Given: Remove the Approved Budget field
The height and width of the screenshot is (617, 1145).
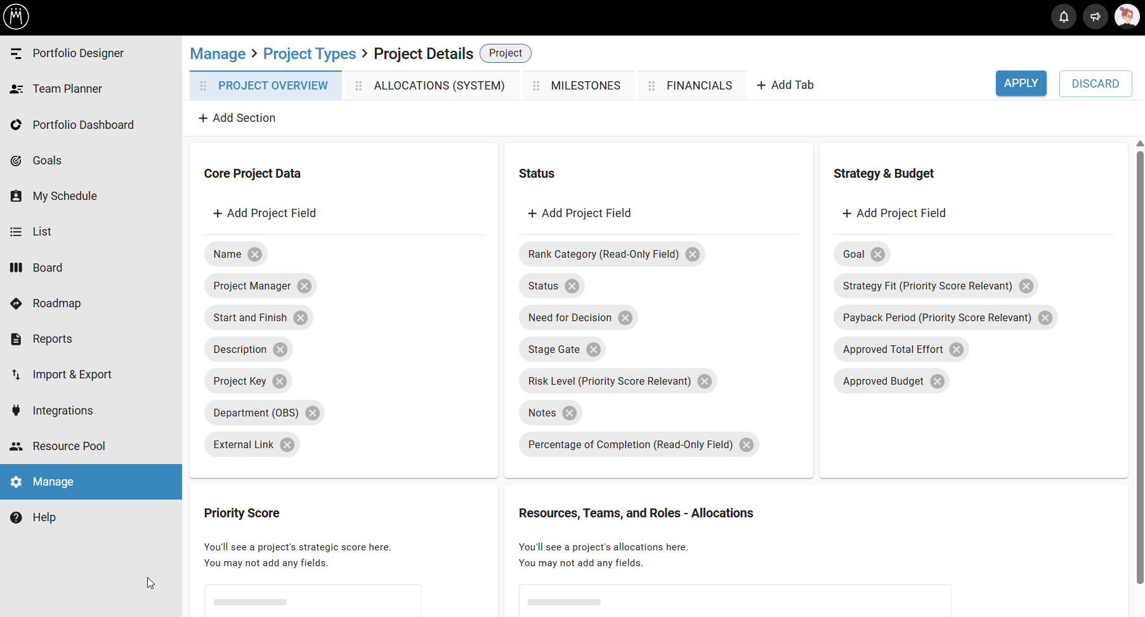Looking at the screenshot, I should (x=938, y=381).
